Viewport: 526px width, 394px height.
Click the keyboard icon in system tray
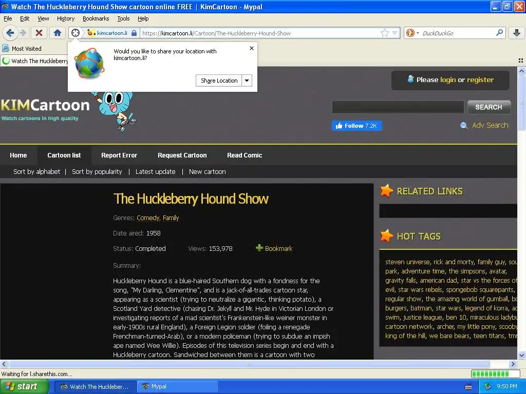468,387
